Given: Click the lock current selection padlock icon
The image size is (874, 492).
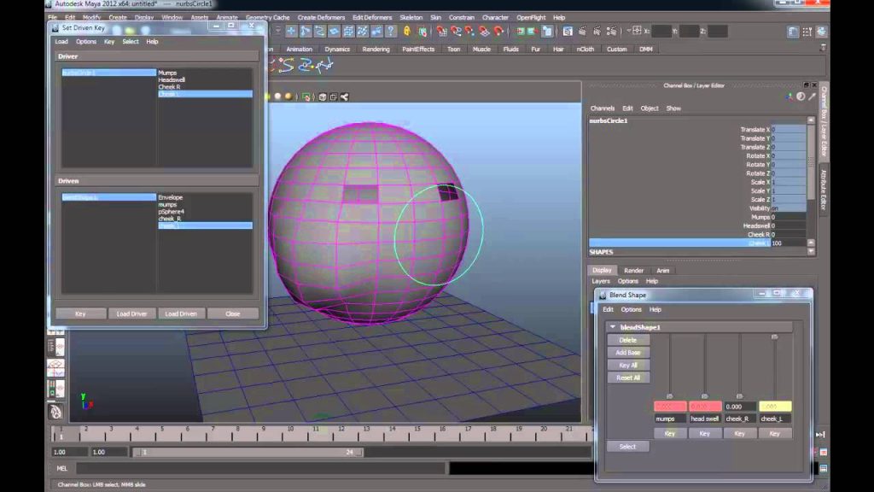Looking at the screenshot, I should [407, 32].
